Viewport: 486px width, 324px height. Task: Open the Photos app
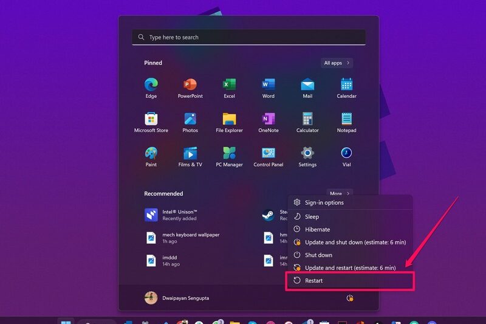[x=190, y=122]
